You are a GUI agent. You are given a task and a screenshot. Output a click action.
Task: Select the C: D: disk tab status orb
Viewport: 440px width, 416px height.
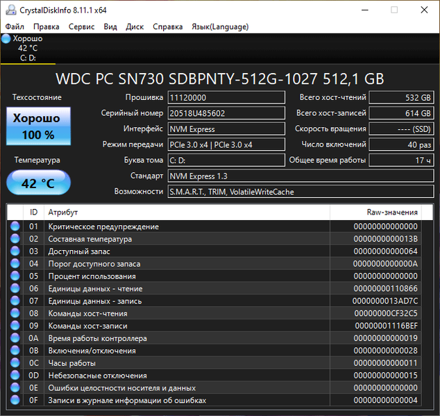[6, 38]
